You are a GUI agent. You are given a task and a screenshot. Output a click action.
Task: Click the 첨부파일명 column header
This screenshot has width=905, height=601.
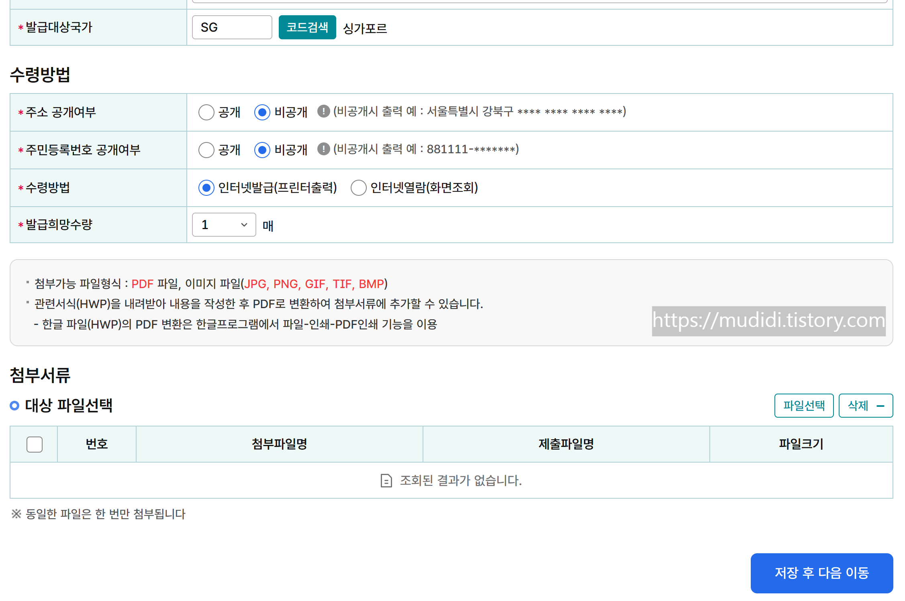point(279,444)
